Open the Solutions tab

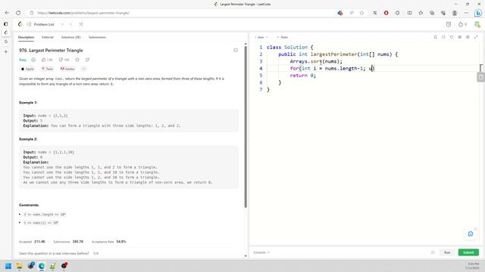click(70, 37)
